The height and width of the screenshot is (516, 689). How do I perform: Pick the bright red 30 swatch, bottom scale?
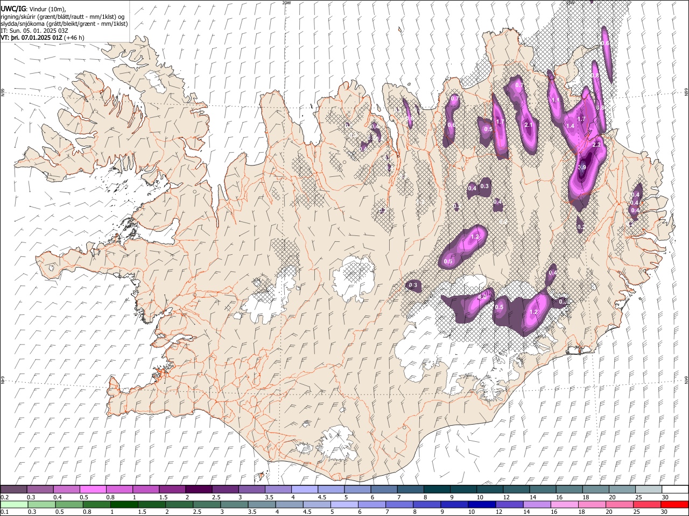pyautogui.click(x=674, y=504)
